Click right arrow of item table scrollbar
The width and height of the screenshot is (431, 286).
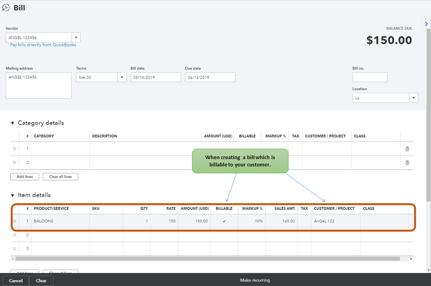click(x=411, y=259)
